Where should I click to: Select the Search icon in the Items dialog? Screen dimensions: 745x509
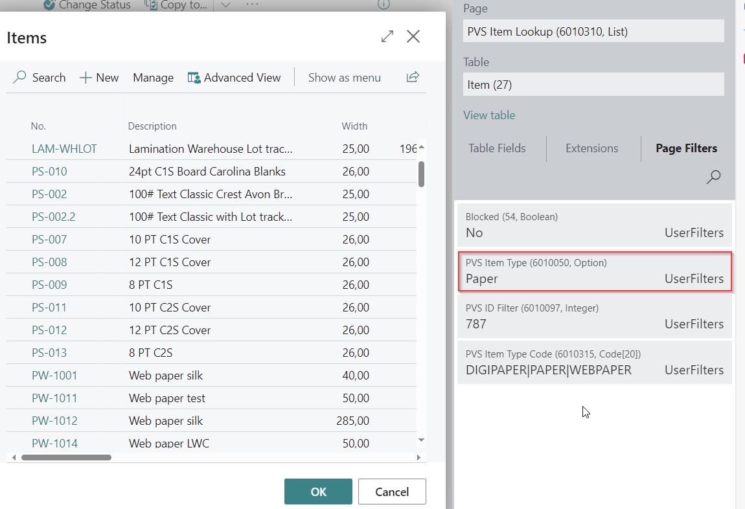pyautogui.click(x=21, y=77)
